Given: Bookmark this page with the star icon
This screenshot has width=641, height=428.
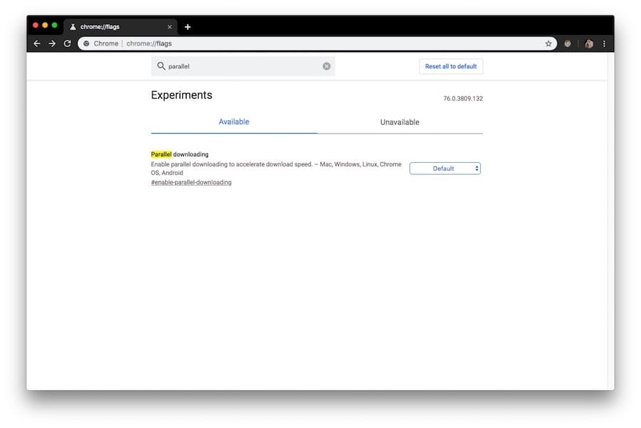Looking at the screenshot, I should coord(548,43).
